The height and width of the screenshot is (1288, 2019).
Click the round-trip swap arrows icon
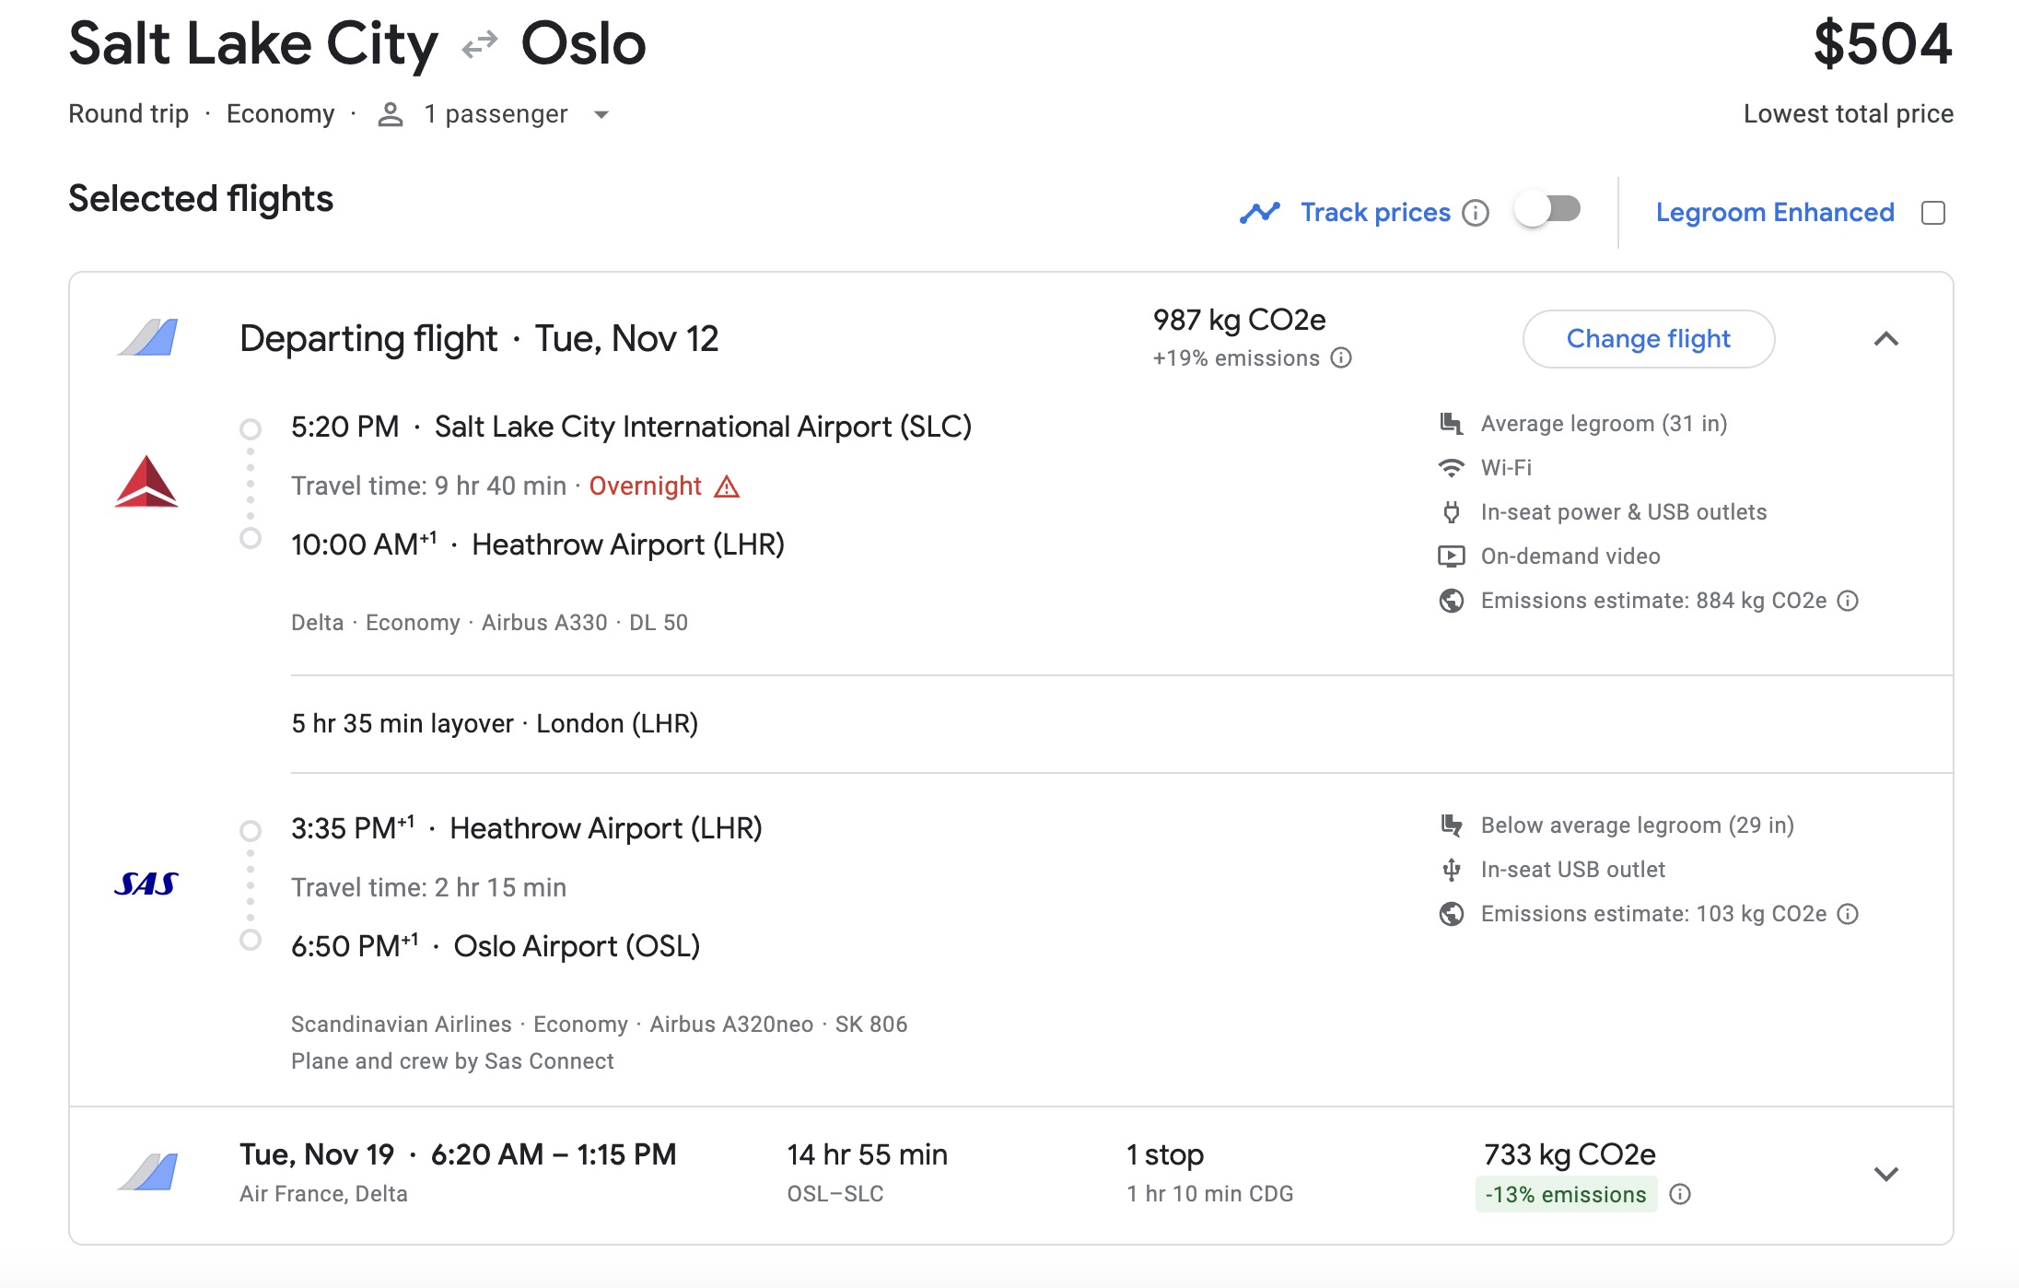coord(479,44)
